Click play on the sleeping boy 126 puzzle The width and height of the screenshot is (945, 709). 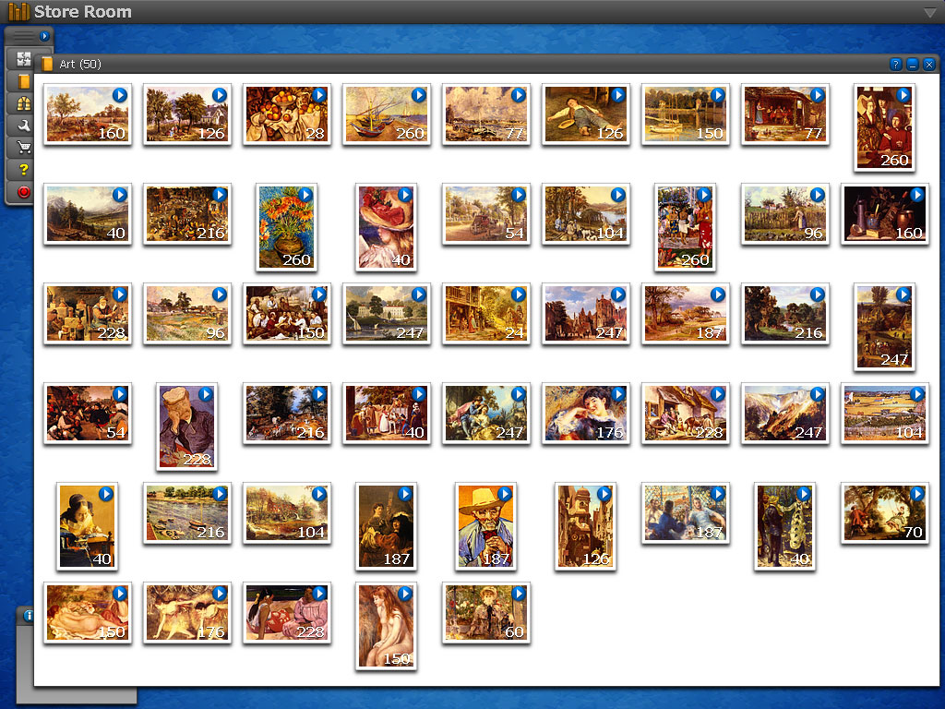click(617, 95)
